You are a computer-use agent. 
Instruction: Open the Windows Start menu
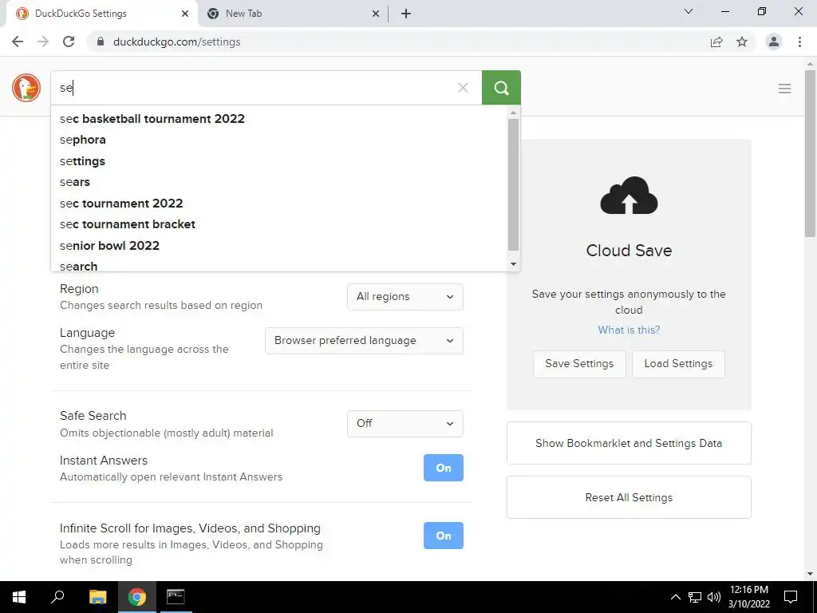click(x=19, y=597)
